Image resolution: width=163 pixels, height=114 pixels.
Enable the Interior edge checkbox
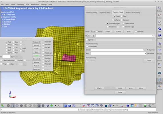pos(123,27)
